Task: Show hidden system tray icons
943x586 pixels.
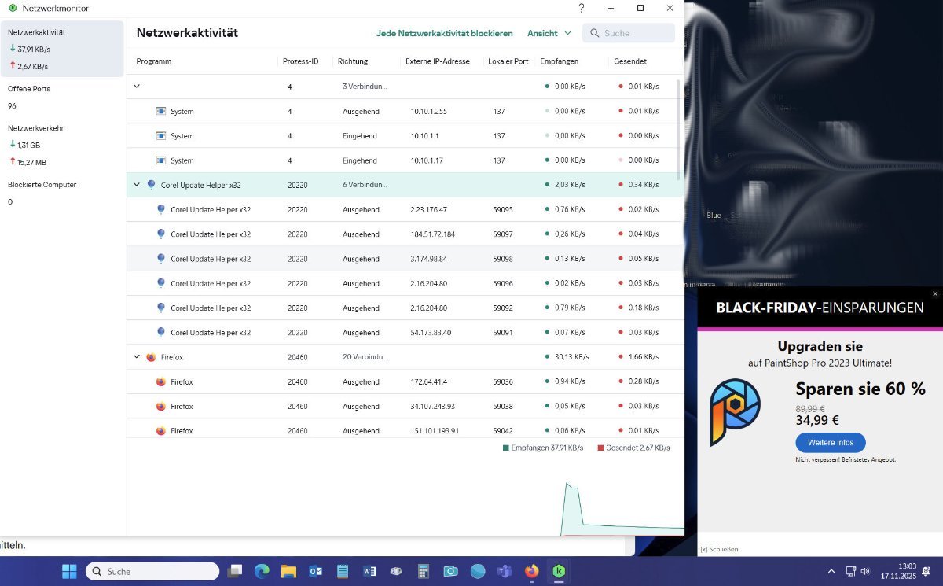Action: [x=832, y=571]
